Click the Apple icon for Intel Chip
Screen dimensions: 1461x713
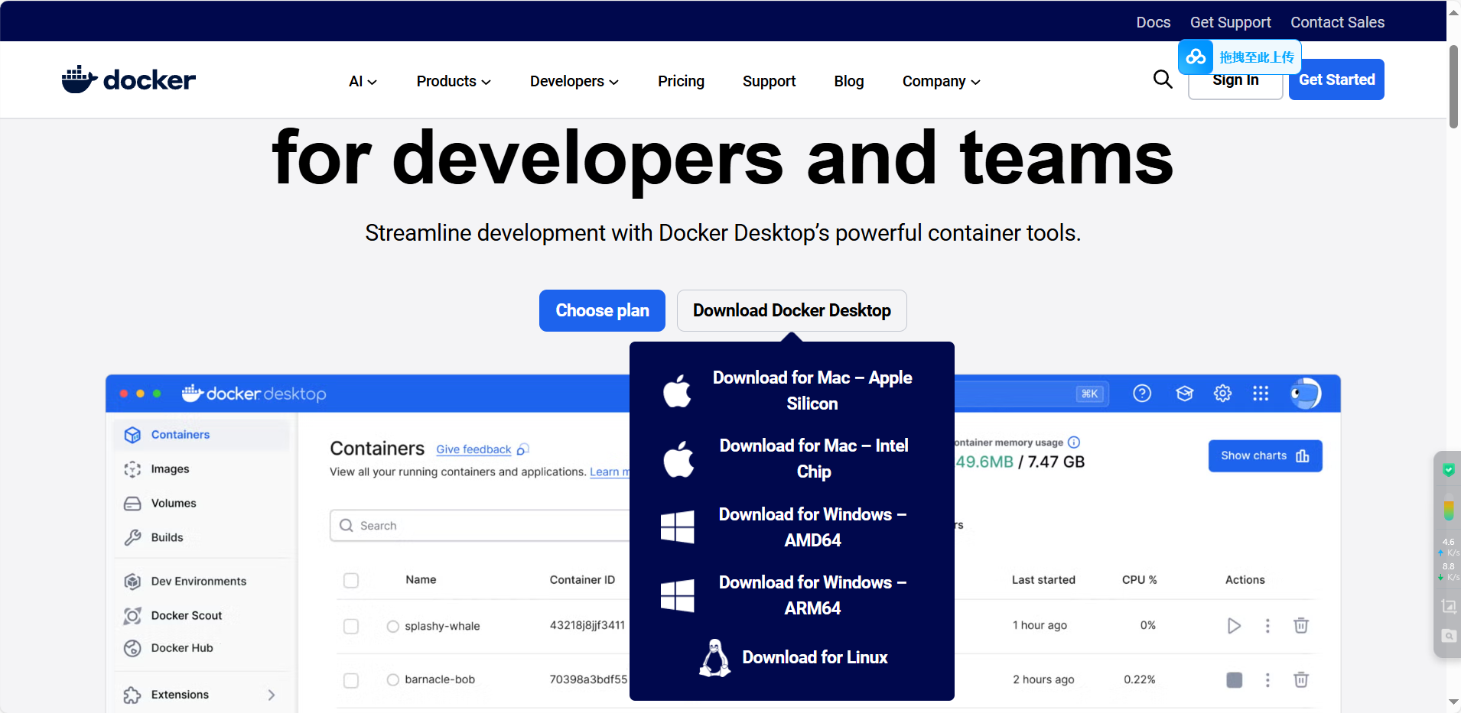(x=677, y=459)
